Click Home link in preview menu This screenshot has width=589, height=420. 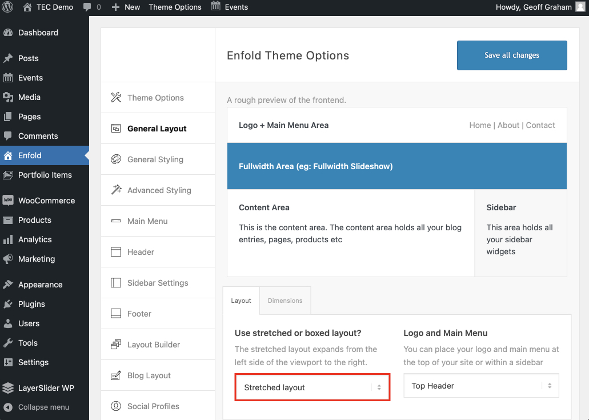click(480, 125)
